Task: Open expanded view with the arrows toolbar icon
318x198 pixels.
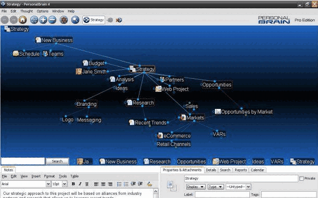Action: click(34, 20)
